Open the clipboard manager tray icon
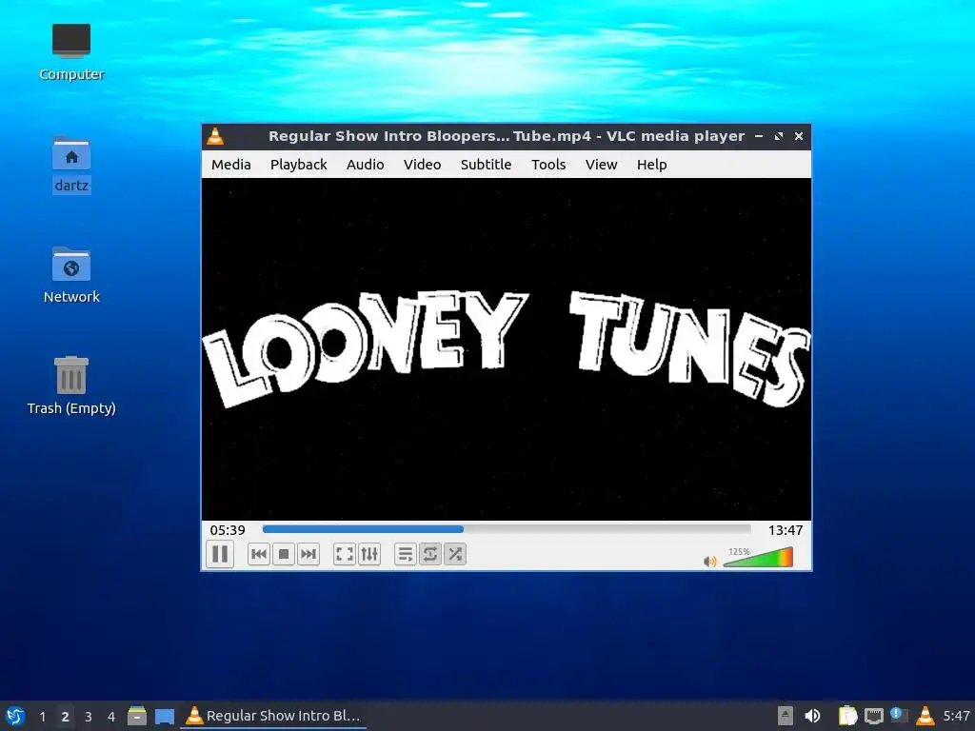 (847, 716)
